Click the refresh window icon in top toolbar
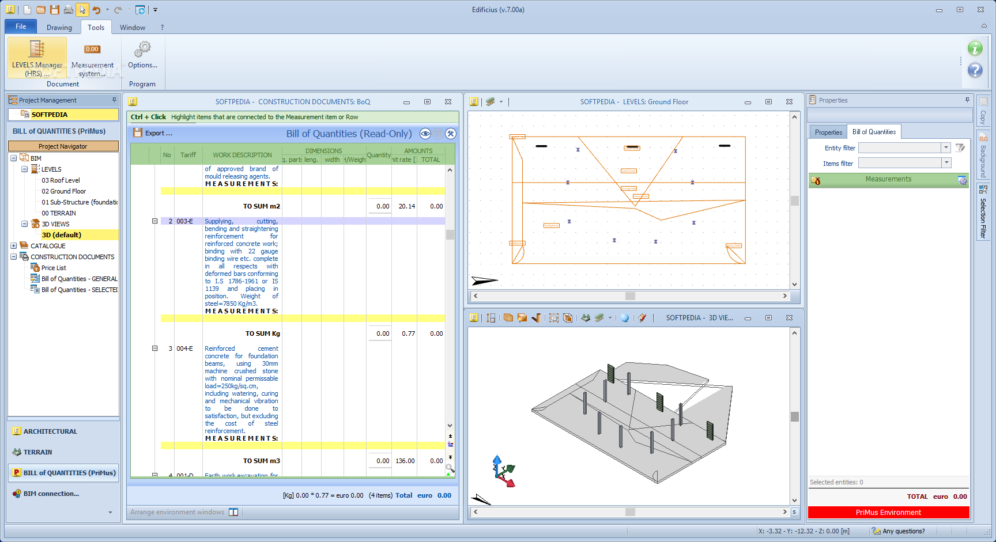Image resolution: width=996 pixels, height=542 pixels. click(x=140, y=10)
